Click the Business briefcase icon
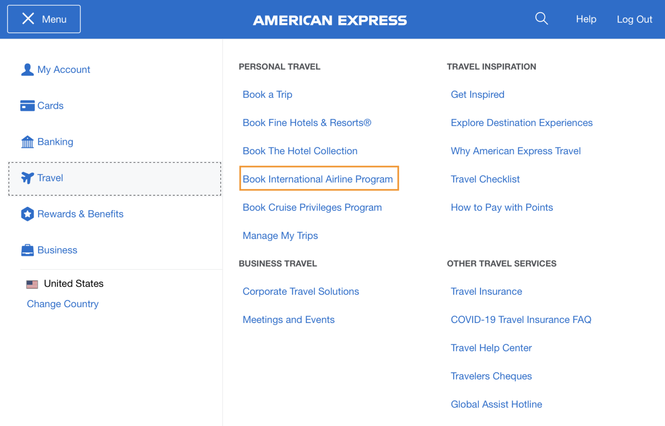Viewport: 665px width, 426px height. click(27, 250)
